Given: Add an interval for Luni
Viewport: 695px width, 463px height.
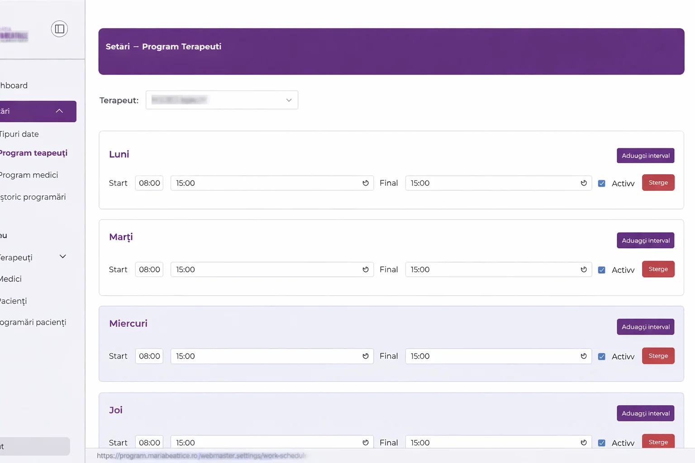Looking at the screenshot, I should 645,156.
